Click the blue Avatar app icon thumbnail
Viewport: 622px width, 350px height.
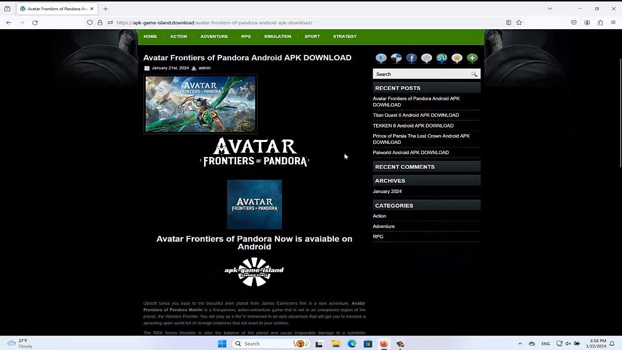pyautogui.click(x=254, y=205)
